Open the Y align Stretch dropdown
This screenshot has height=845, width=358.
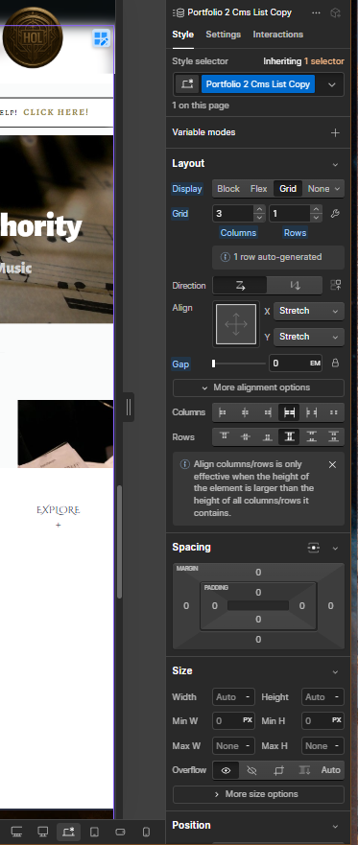coord(308,337)
